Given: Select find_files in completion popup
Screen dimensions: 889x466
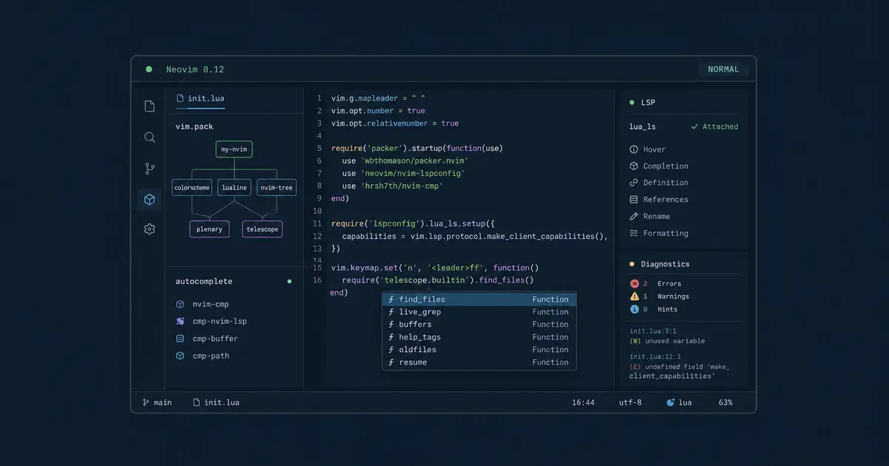Looking at the screenshot, I should click(479, 300).
